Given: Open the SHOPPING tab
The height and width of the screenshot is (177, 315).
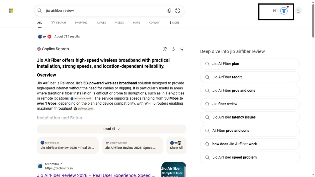Looking at the screenshot, I should pyautogui.click(x=81, y=23).
